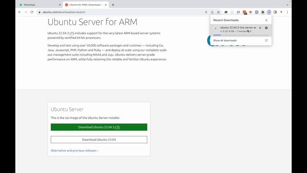Open Alternative and previous releases link
307x173 pixels.
[x=74, y=150]
